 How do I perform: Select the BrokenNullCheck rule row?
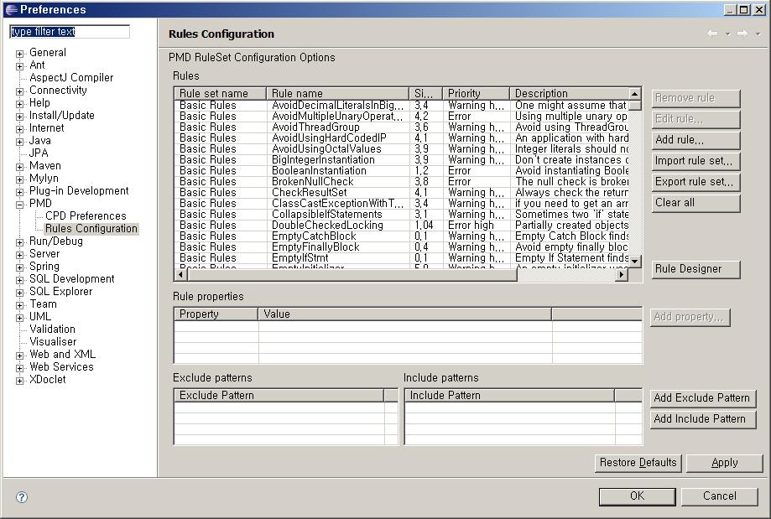tap(401, 182)
